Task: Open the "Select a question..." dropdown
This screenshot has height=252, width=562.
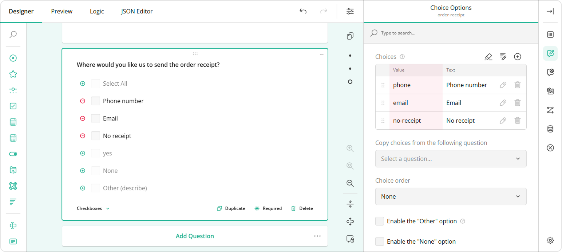Action: point(451,159)
